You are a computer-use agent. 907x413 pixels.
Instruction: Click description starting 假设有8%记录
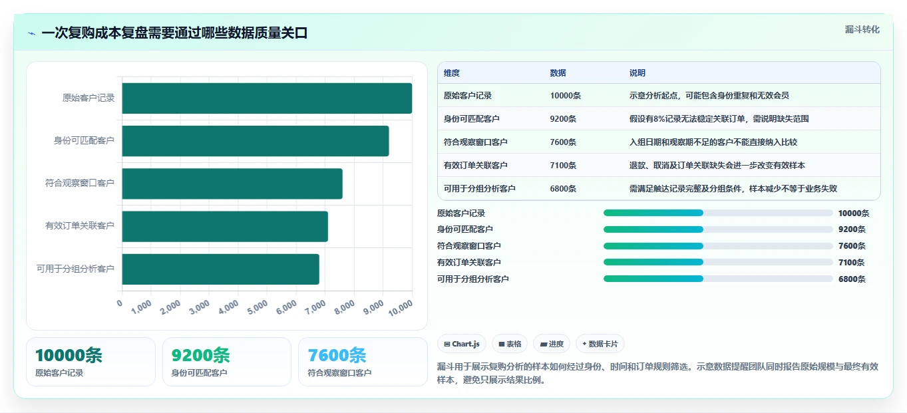click(x=719, y=119)
